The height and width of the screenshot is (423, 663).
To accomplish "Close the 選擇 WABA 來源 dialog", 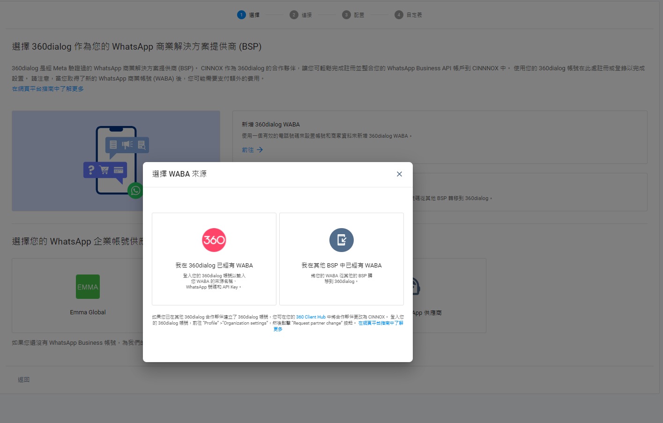I will 399,174.
